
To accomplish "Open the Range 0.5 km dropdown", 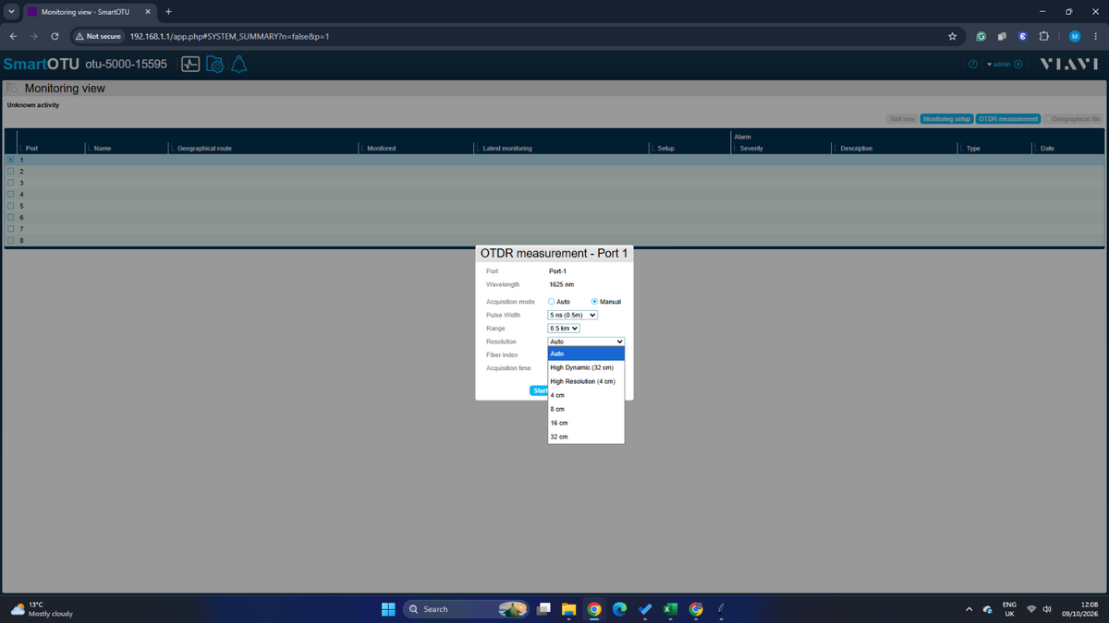I will click(564, 328).
